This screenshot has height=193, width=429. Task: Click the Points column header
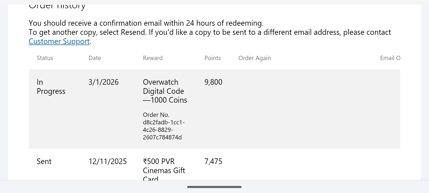pyautogui.click(x=212, y=58)
